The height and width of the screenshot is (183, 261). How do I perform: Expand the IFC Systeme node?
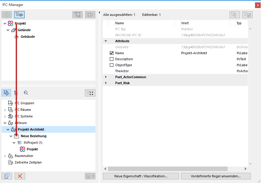tap(5, 117)
